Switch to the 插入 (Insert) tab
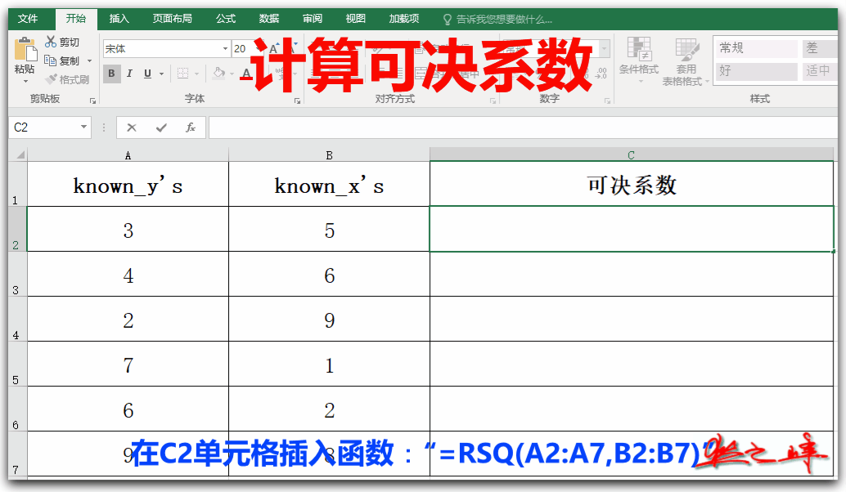Viewport: 846px width, 492px height. pos(119,19)
